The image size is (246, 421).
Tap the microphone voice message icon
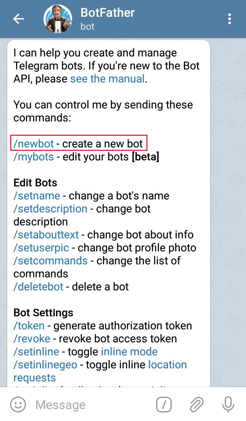(228, 405)
